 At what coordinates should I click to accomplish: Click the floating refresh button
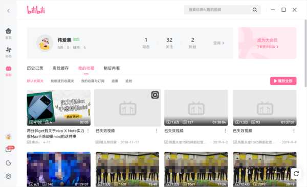tap(296, 174)
